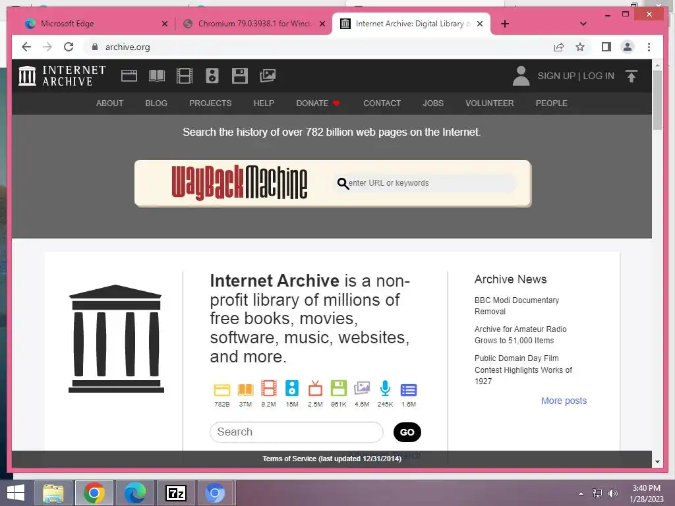
Task: Open the browser profile avatar button
Action: pyautogui.click(x=628, y=47)
